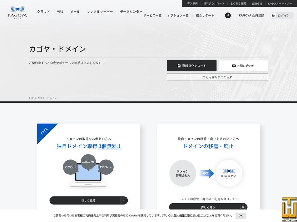Click the white お問い合わせ button
Viewport: 297px width, 222px height.
coord(243,66)
